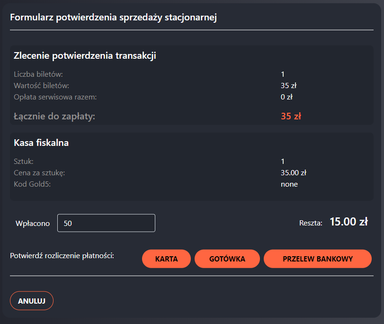Click the 'Opłata serwisowa razem:' label

[55, 97]
